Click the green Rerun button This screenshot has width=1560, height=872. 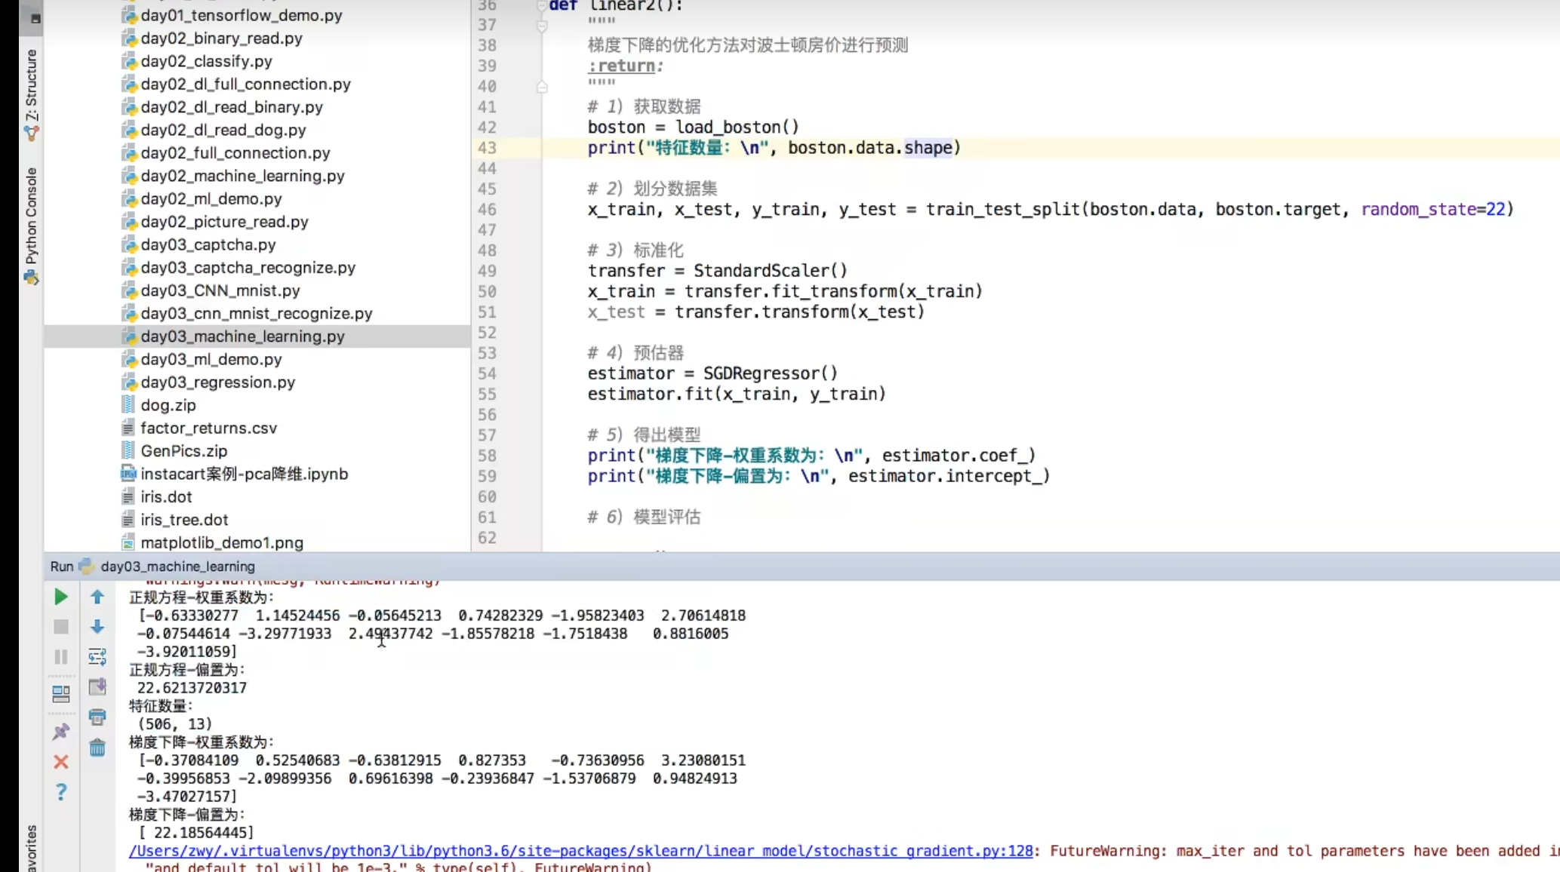pyautogui.click(x=61, y=597)
